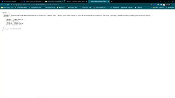
Task: Select "message": "Login Required." line
Action: pos(15,19)
